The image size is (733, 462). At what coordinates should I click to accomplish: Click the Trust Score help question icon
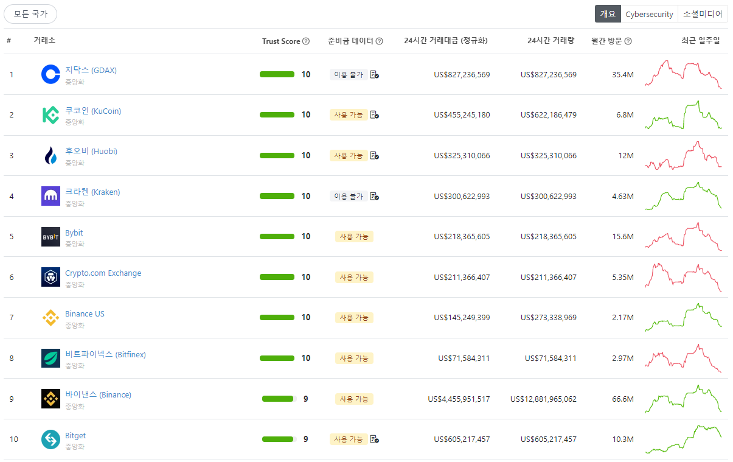tap(306, 41)
